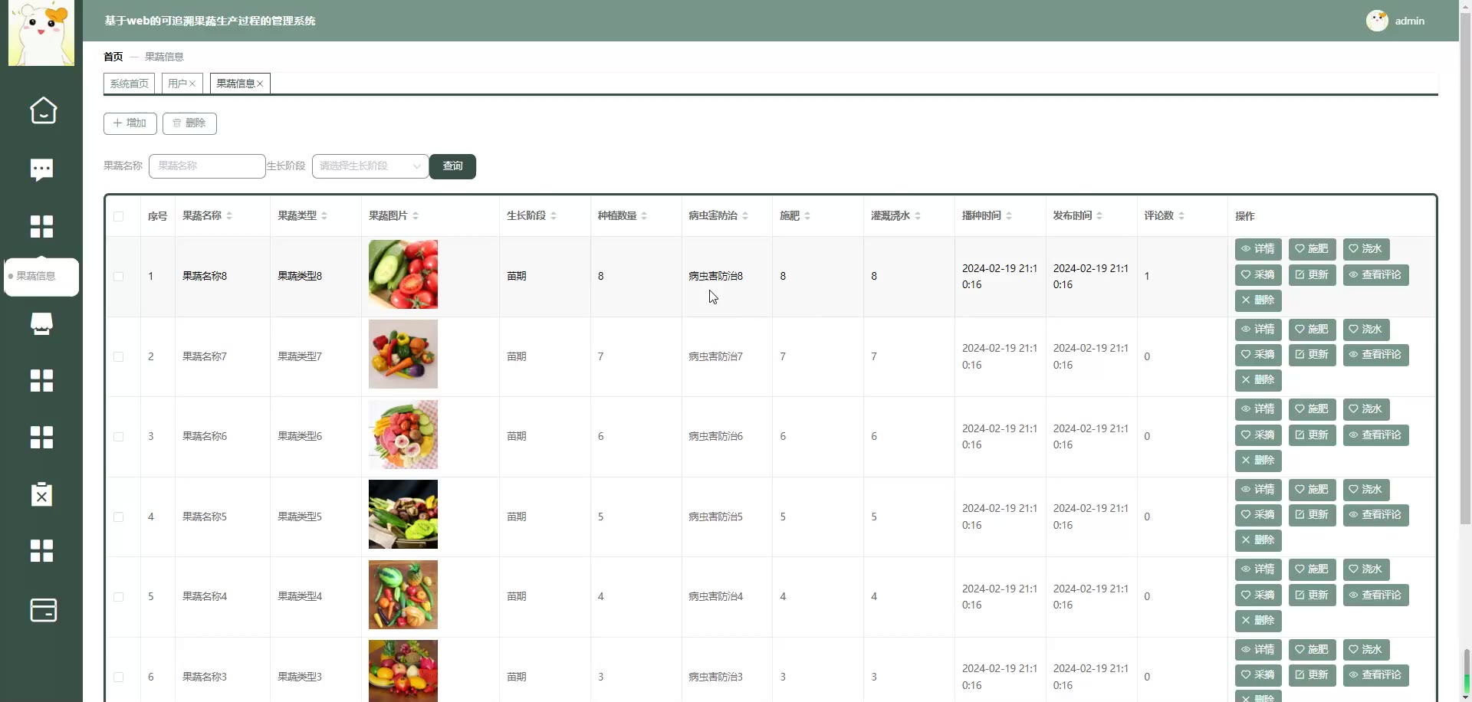This screenshot has height=702, width=1472.
Task: Check the box for row 果蔬名称7
Action: (x=118, y=356)
